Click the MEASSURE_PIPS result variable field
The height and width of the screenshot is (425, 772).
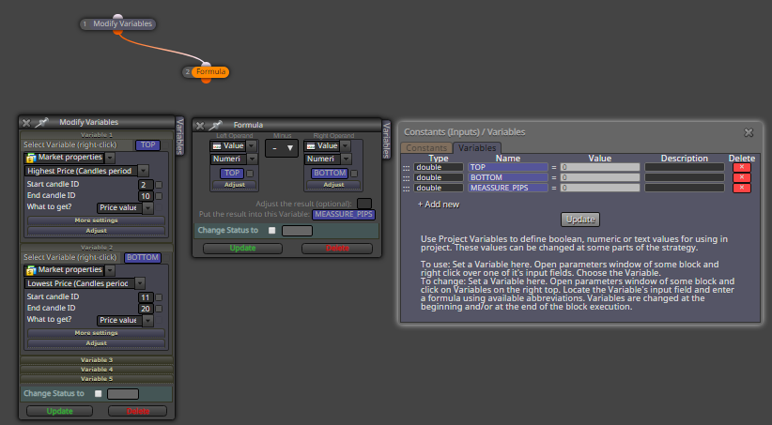point(344,215)
